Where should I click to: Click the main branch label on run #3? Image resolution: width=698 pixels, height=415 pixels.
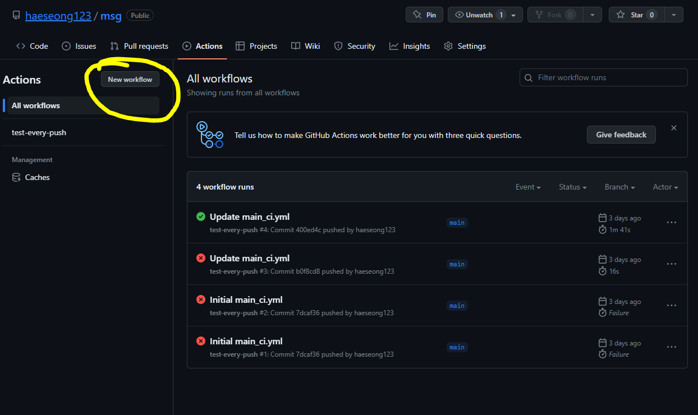click(457, 264)
